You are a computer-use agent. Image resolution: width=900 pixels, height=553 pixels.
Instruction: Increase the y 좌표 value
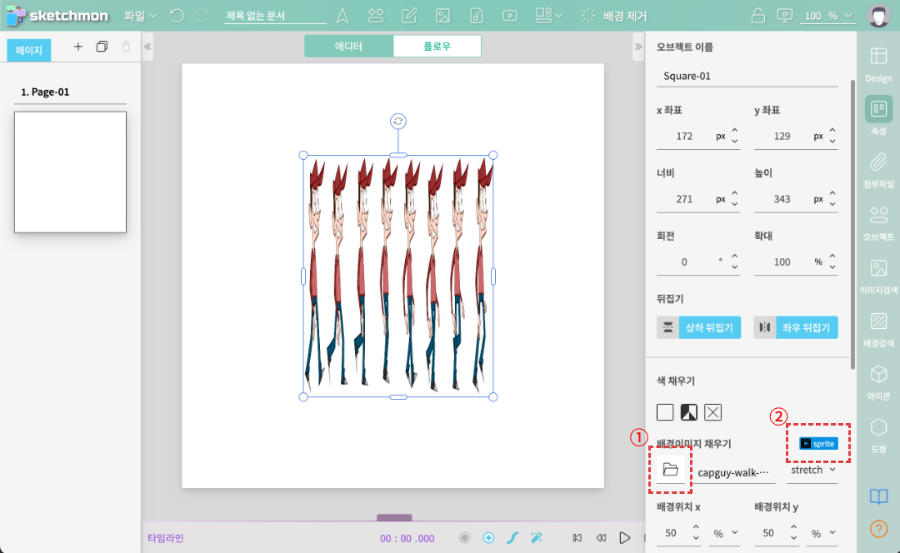832,131
